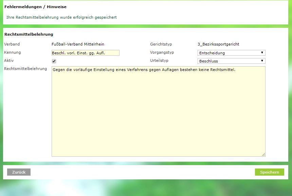Click the success message about saved Rechtsmittelbelehrung

pos(61,17)
